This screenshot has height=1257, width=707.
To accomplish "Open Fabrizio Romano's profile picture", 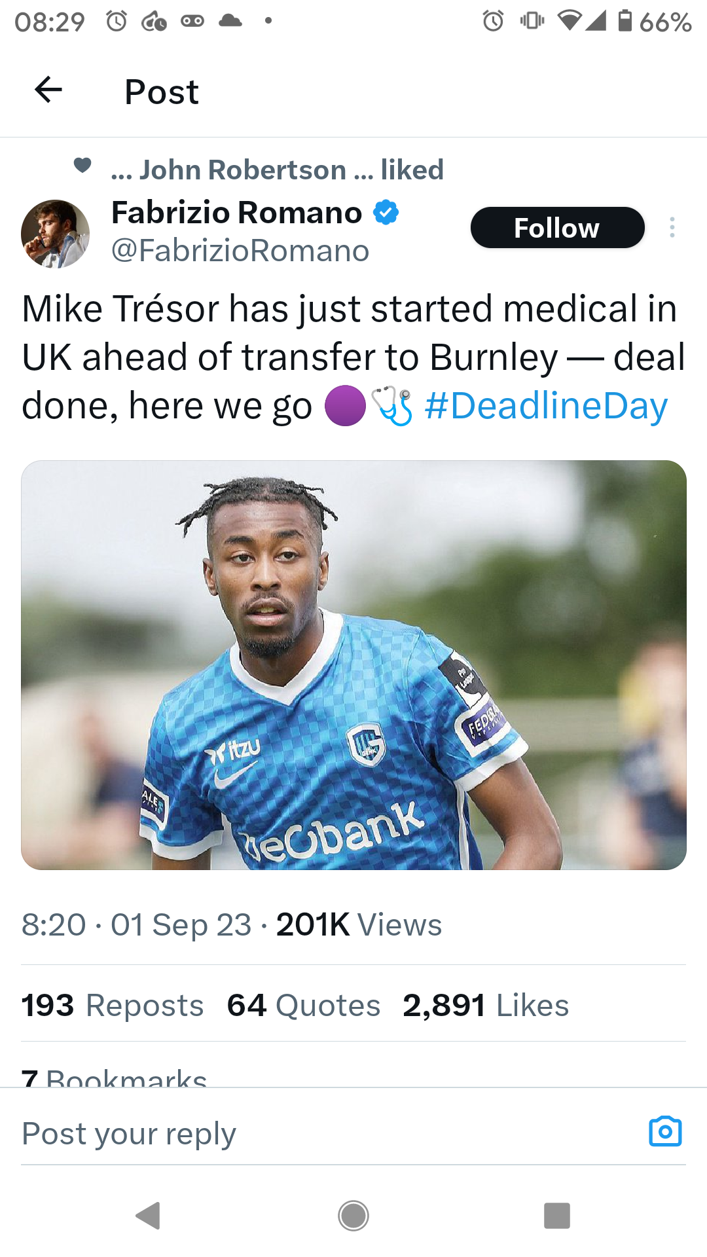I will (x=55, y=234).
